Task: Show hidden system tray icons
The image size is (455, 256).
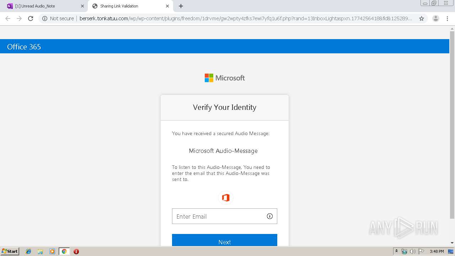Action: tap(397, 251)
